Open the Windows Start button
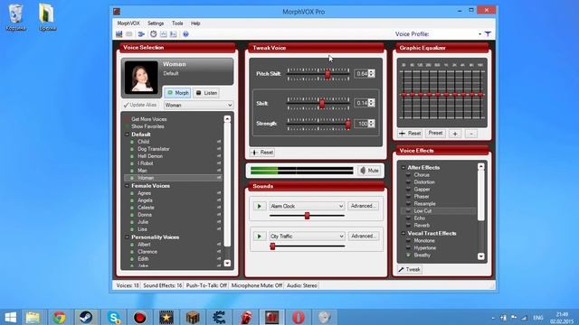The image size is (579, 325). (11, 317)
